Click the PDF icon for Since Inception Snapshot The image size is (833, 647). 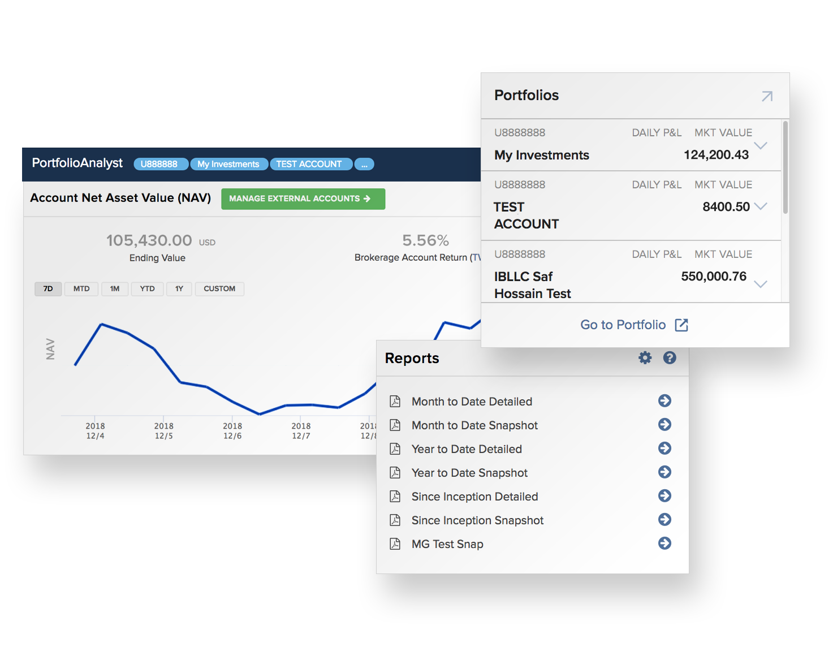[395, 520]
